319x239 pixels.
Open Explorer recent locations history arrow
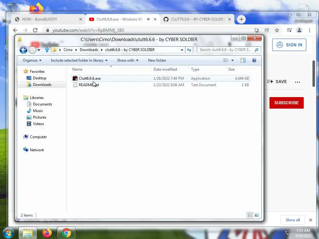point(39,50)
